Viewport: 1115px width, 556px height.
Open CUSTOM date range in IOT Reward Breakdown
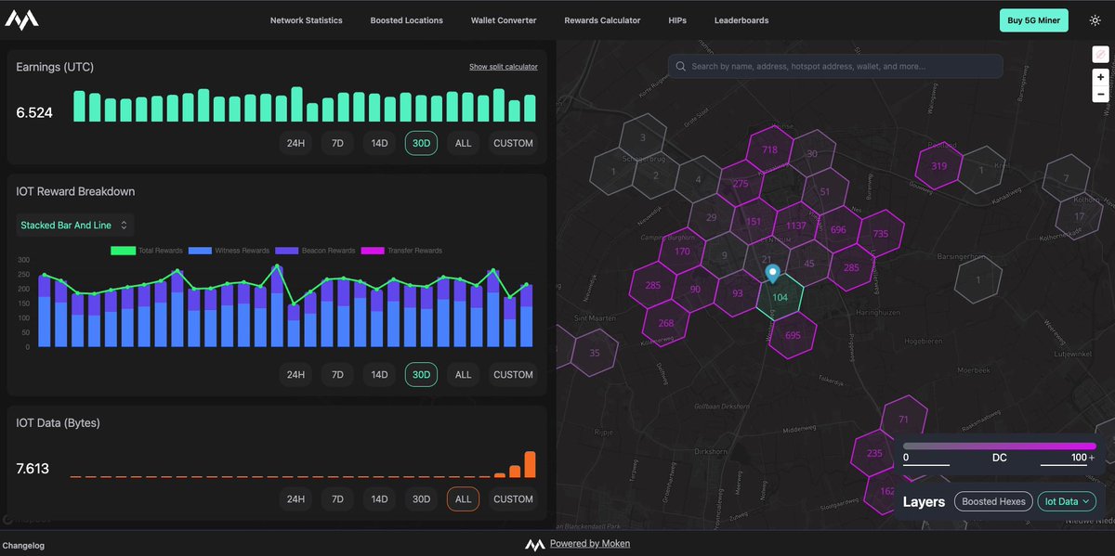point(513,375)
